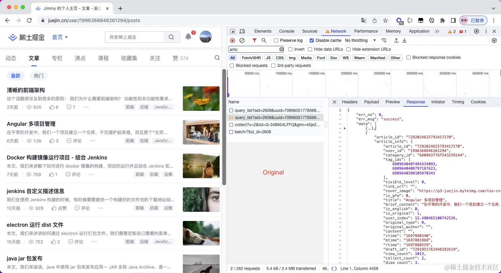Open article Angular 多项目管理
The width and height of the screenshot is (501, 273).
tap(31, 124)
